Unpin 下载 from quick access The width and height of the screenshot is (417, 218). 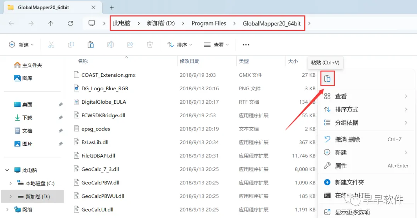(61, 118)
